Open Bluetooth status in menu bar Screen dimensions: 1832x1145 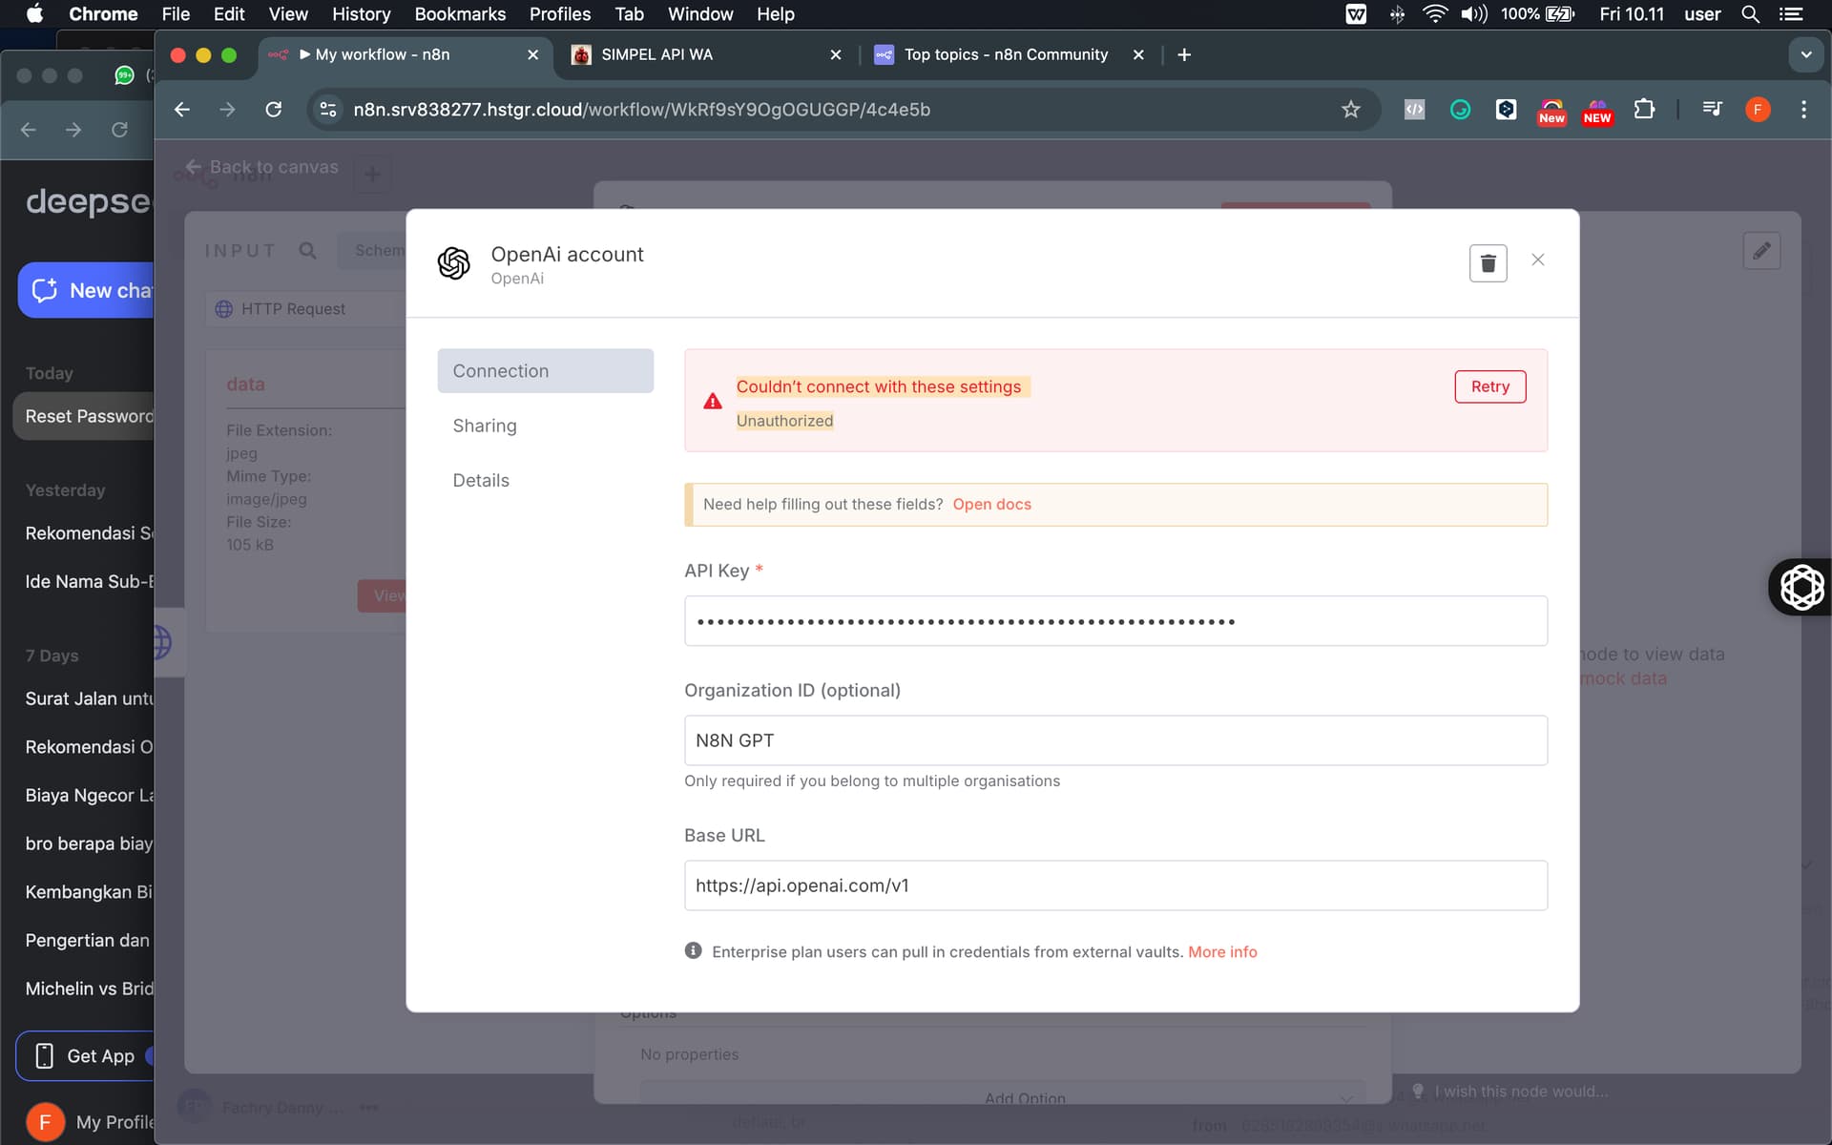tap(1397, 13)
